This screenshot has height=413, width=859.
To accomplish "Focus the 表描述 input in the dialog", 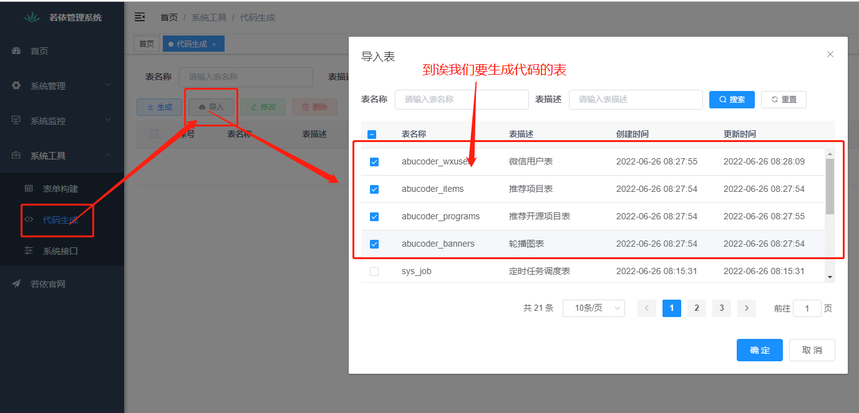I will (x=636, y=100).
